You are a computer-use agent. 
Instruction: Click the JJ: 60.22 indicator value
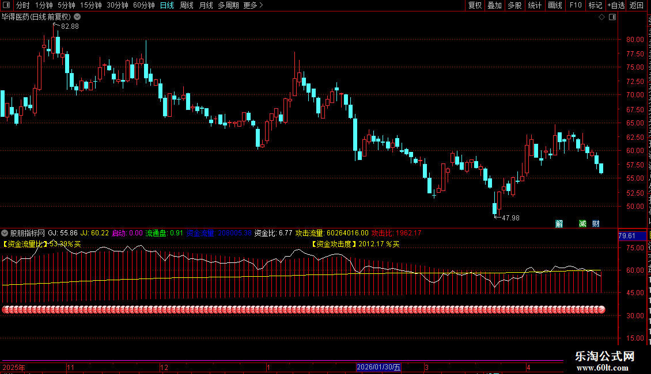click(x=94, y=233)
